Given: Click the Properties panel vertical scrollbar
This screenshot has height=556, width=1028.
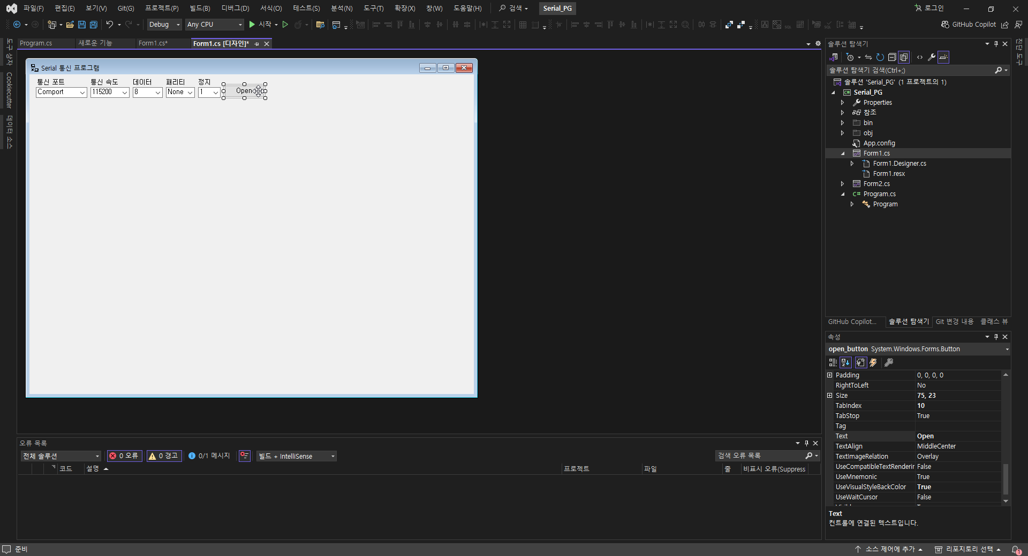Looking at the screenshot, I should pos(1006,478).
